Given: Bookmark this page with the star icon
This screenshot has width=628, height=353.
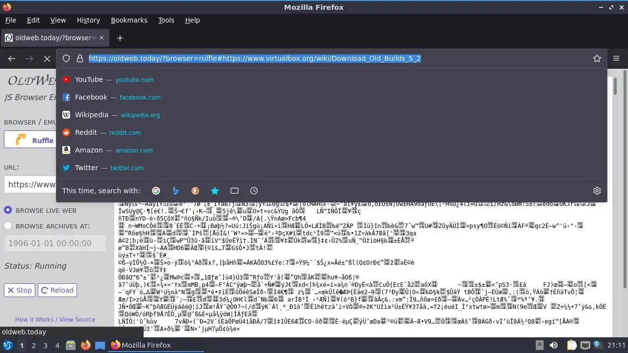Looking at the screenshot, I should 597,58.
